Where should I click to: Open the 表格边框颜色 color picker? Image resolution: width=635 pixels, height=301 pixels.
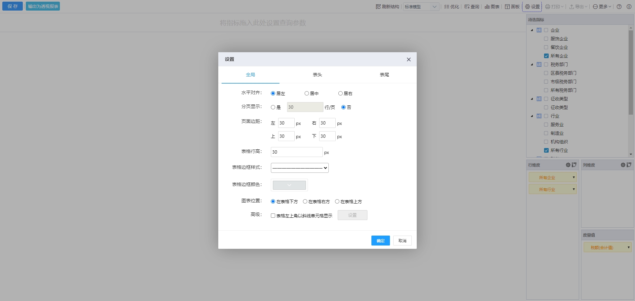(x=289, y=185)
